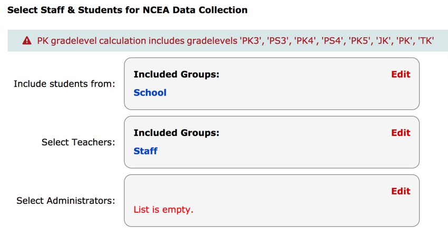Click the 'Select Teachers:' label
Image resolution: width=448 pixels, height=237 pixels.
(79, 142)
